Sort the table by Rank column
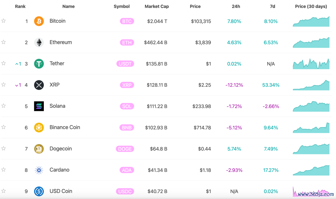Viewport: 336px width, 199px height. [x=20, y=7]
